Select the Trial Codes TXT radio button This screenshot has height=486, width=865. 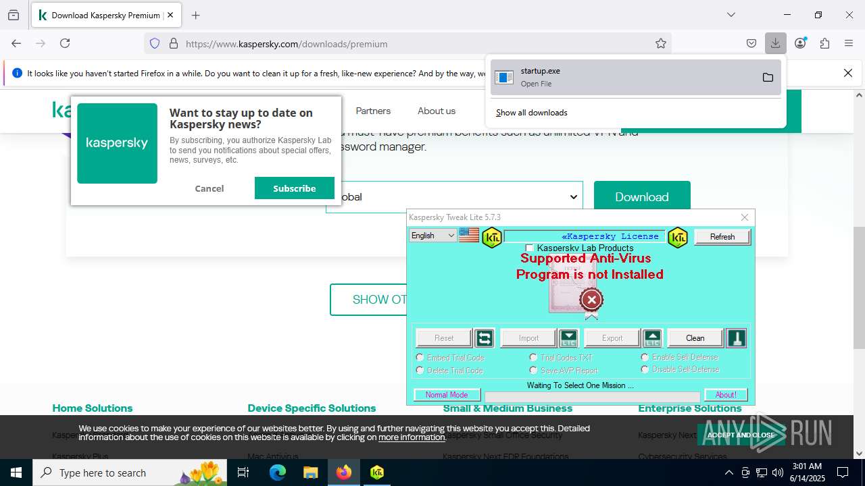coord(533,357)
